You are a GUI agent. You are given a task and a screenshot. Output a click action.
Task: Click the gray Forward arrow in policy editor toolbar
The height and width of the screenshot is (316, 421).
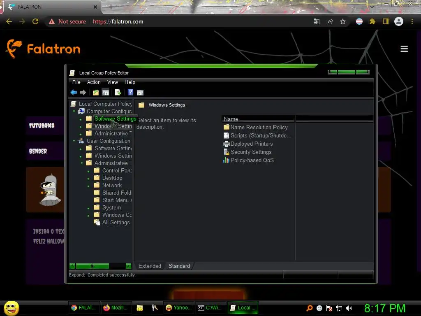pyautogui.click(x=83, y=93)
